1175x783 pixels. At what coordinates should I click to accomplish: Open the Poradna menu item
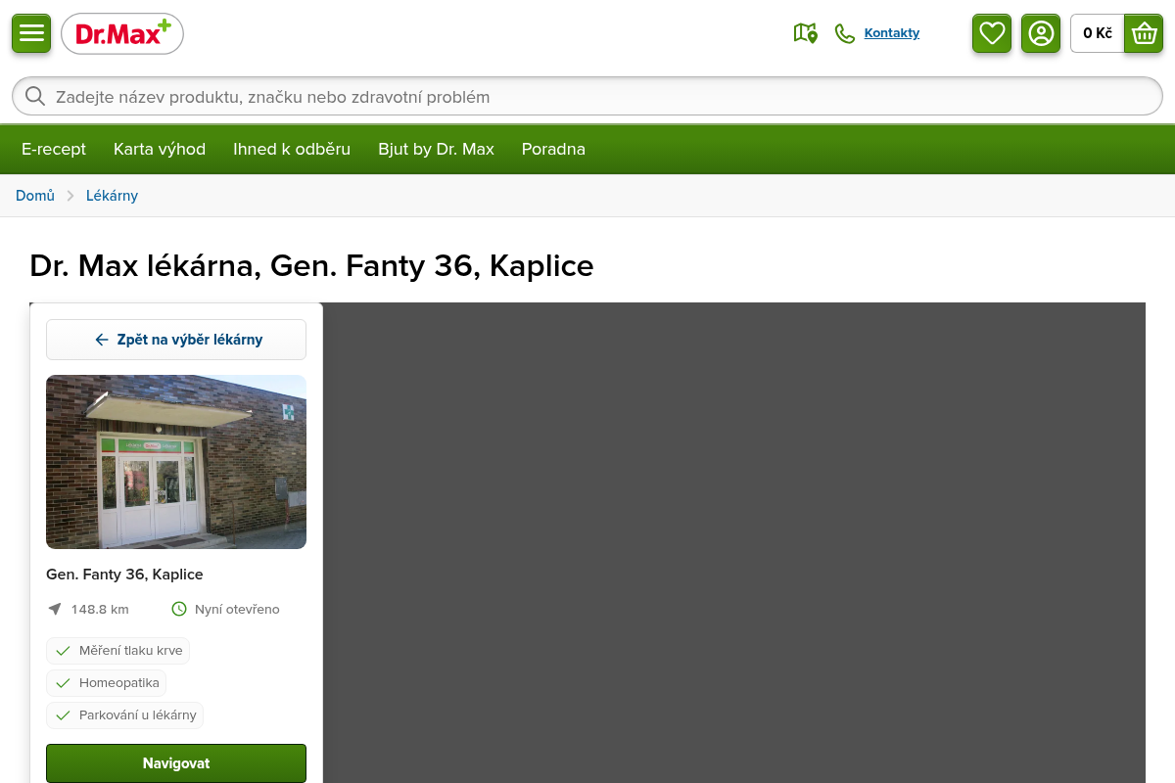[x=553, y=149]
